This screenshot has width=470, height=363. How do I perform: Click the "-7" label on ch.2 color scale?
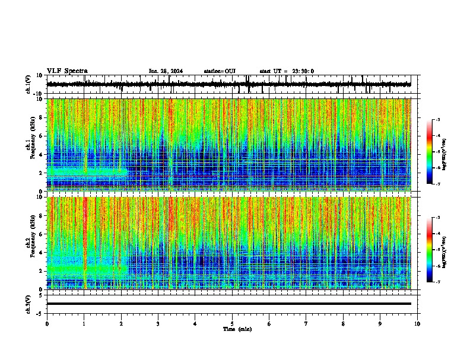437,282
